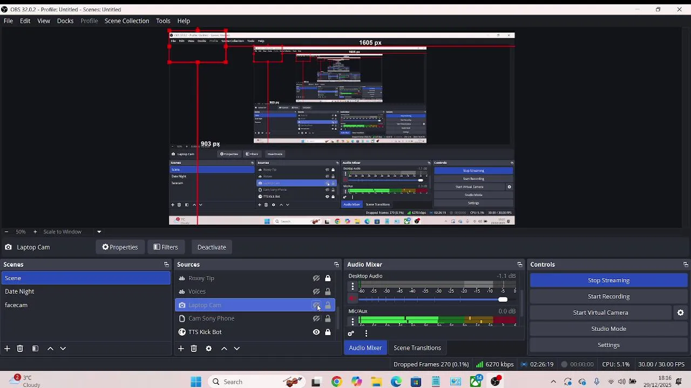This screenshot has width=691, height=388.
Task: Switch to the Scene Transitions tab
Action: 417,348
